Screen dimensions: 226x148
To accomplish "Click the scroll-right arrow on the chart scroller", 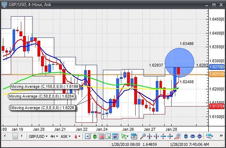I will (22, 136).
